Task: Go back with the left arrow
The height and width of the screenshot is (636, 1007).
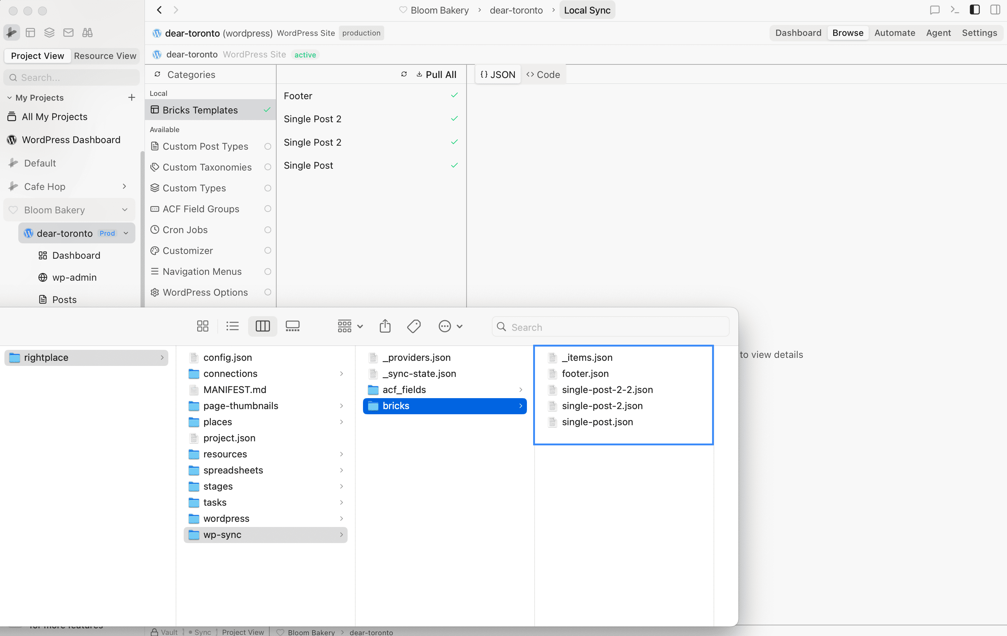Action: point(159,10)
